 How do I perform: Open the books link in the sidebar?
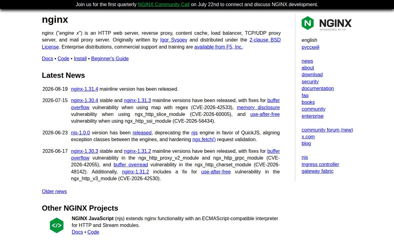pos(308,102)
